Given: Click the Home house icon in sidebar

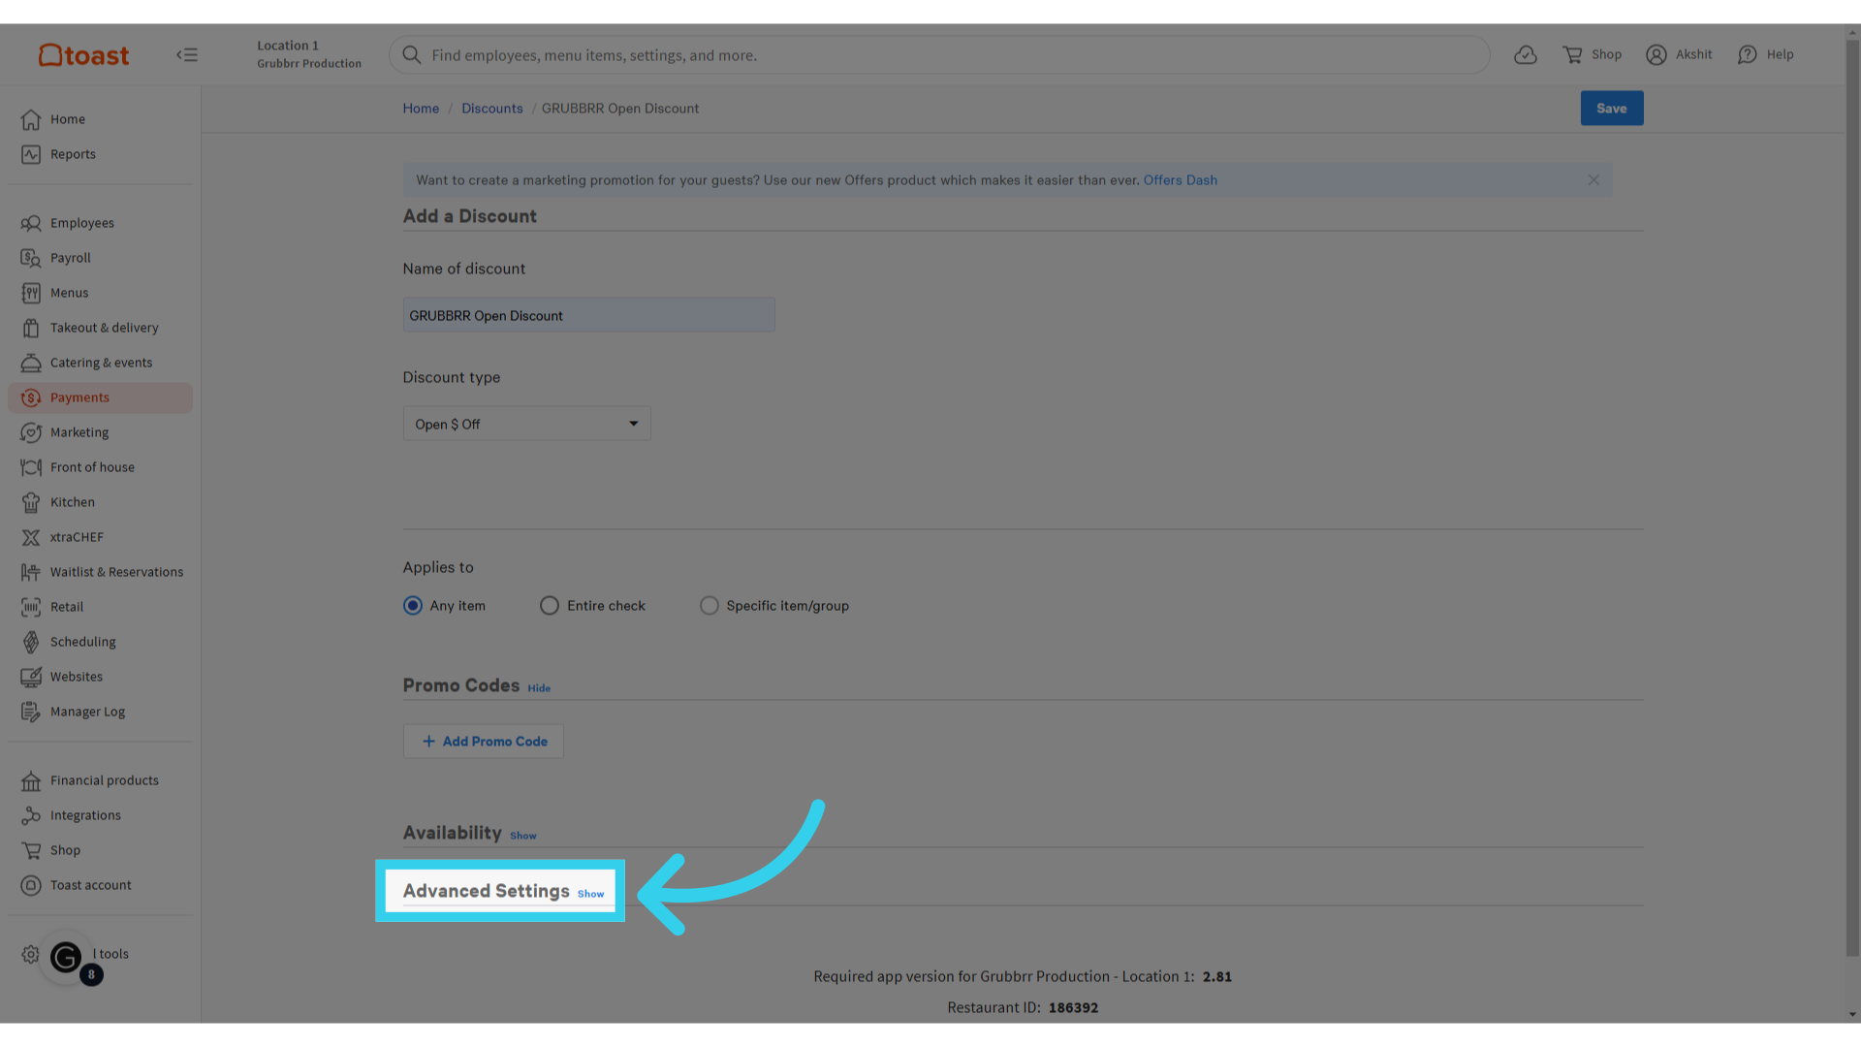Looking at the screenshot, I should coord(31,119).
